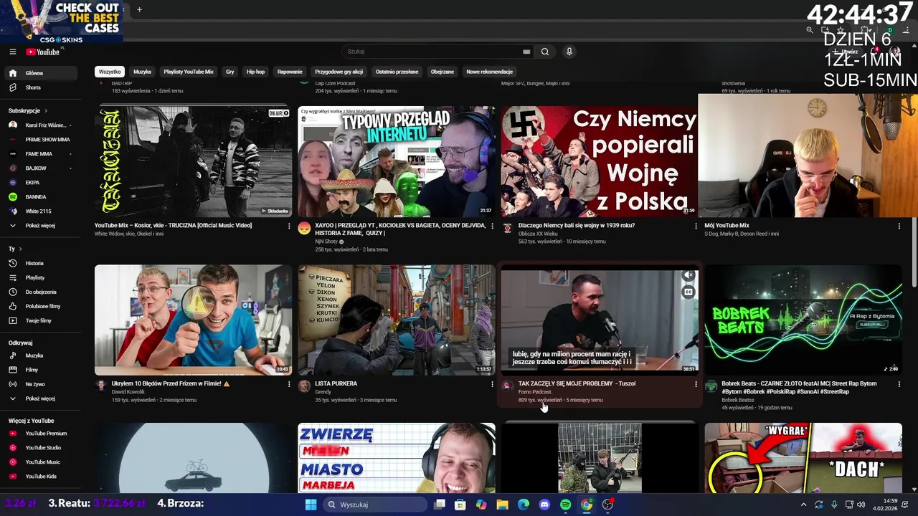This screenshot has height=516, width=918.
Task: Expand Pokaż więcej under Odkrywaj
Action: [42, 398]
